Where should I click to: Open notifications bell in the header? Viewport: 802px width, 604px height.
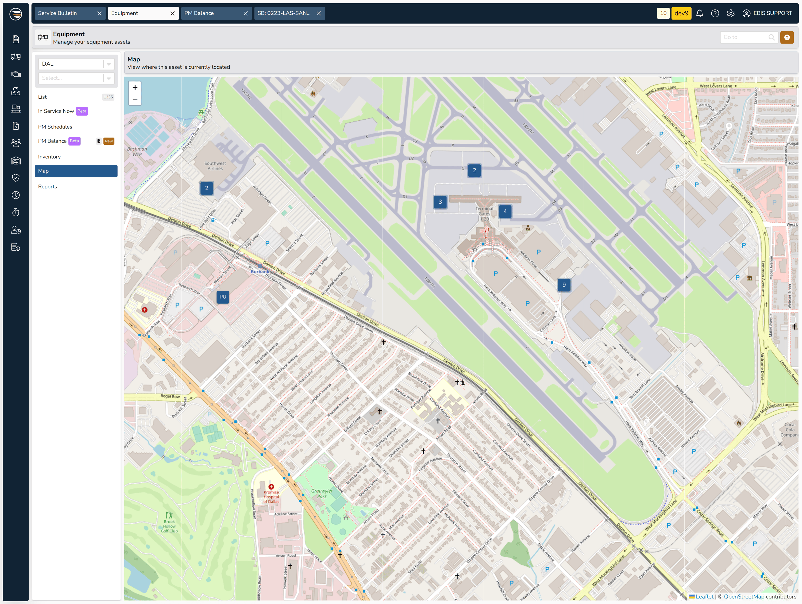click(x=699, y=13)
